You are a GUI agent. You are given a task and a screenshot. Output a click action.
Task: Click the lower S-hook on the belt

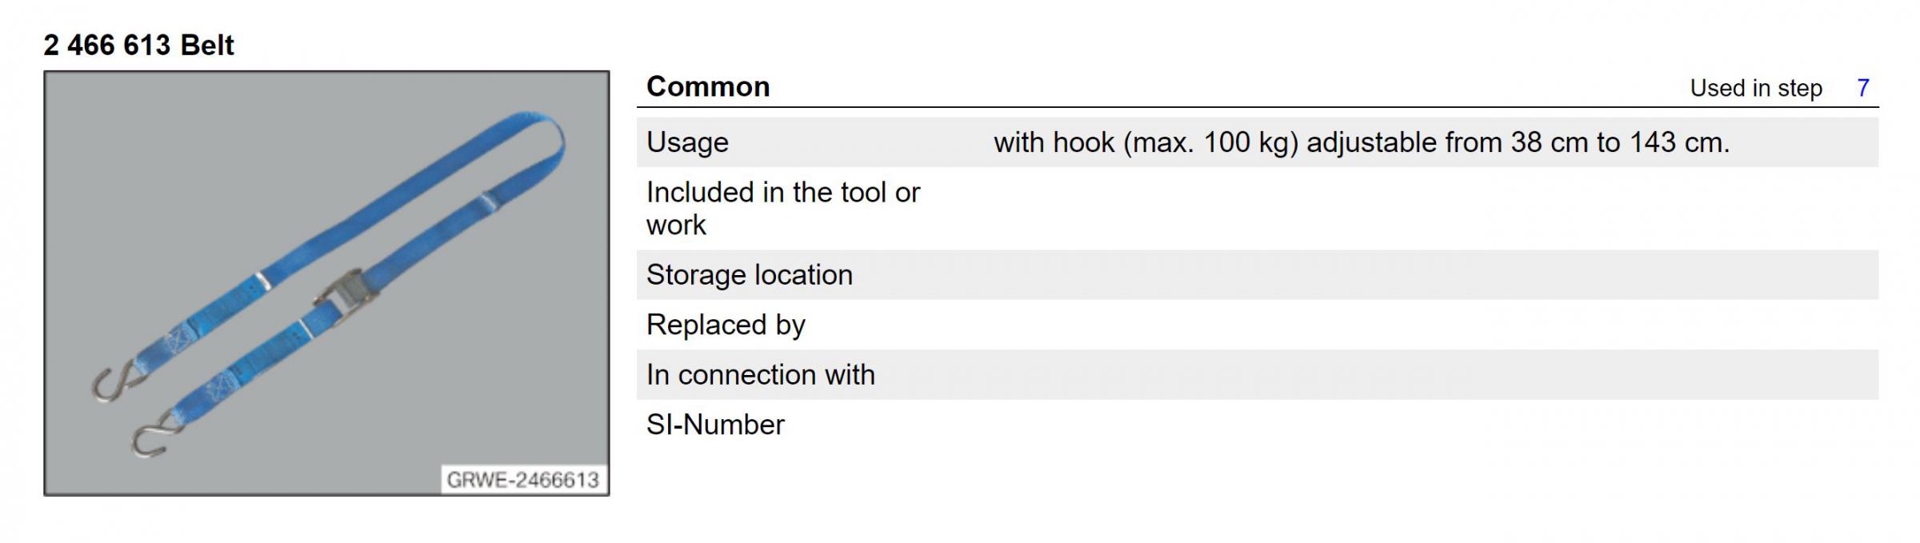pyautogui.click(x=154, y=438)
